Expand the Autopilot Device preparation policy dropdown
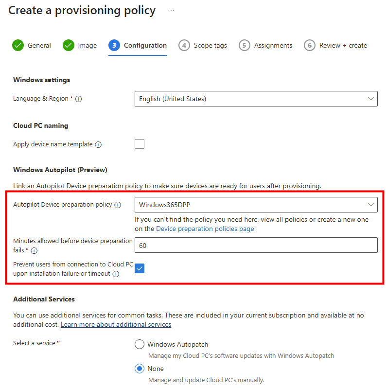 click(256, 205)
